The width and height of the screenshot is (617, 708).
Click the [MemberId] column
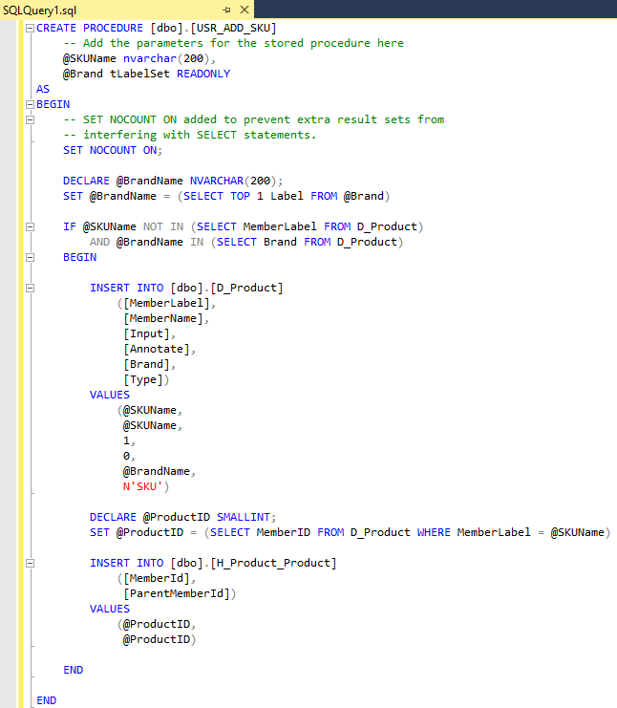click(x=157, y=578)
